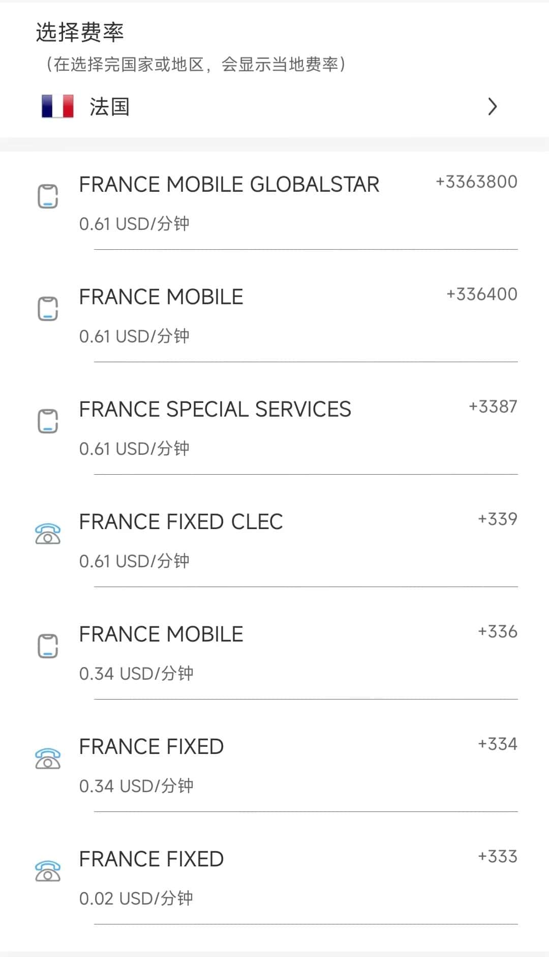Tap mobile icon for FRANCE MOBILE GLOBALSTAR
Screen dimensions: 549x957
48,196
